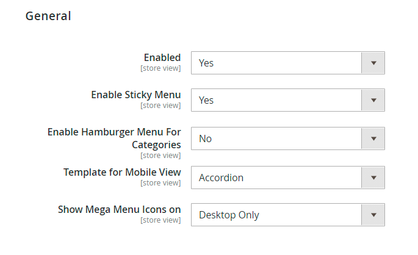Image resolution: width=418 pixels, height=255 pixels.
Task: Click store view scope under Enabled
Action: (160, 68)
